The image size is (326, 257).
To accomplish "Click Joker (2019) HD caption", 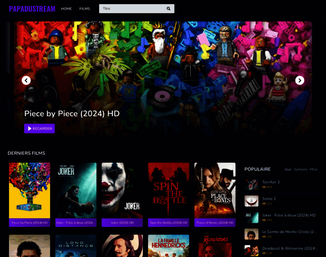I will pos(122,223).
